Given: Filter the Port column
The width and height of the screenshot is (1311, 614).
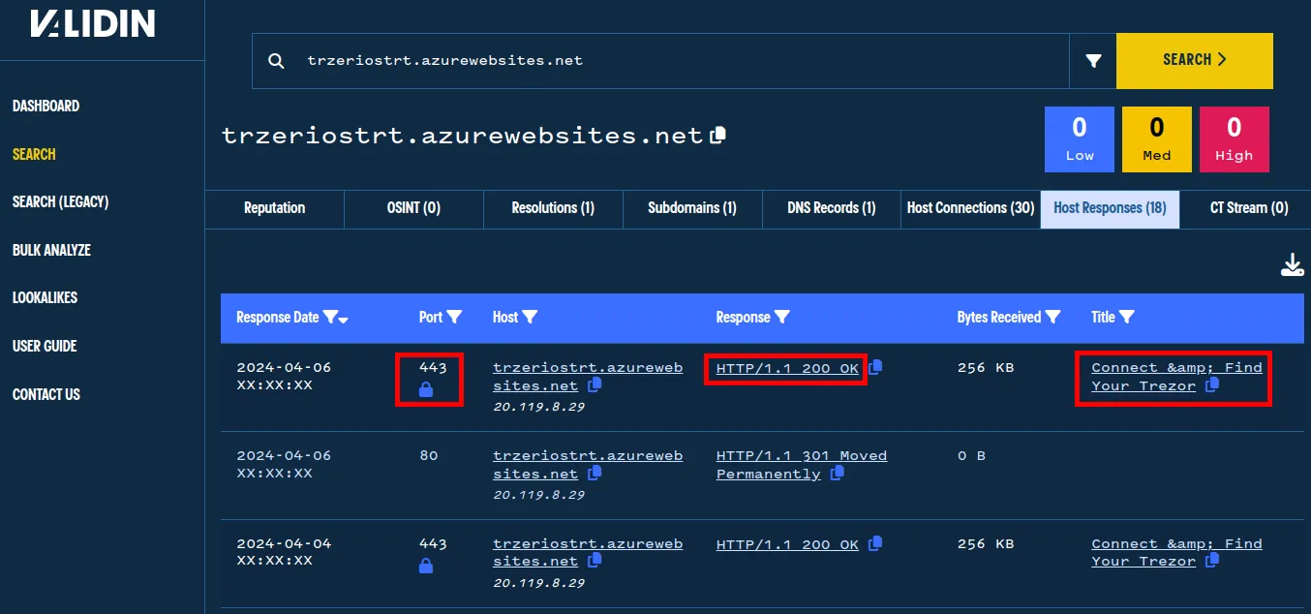Looking at the screenshot, I should pos(454,317).
